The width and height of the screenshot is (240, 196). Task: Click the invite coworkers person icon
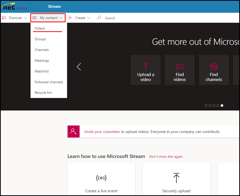[x=74, y=131]
